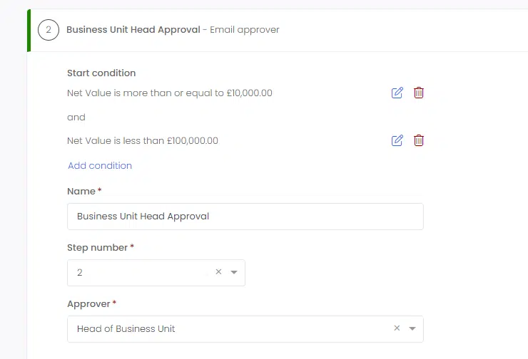Click the Add condition link
This screenshot has width=528, height=359.
point(100,165)
